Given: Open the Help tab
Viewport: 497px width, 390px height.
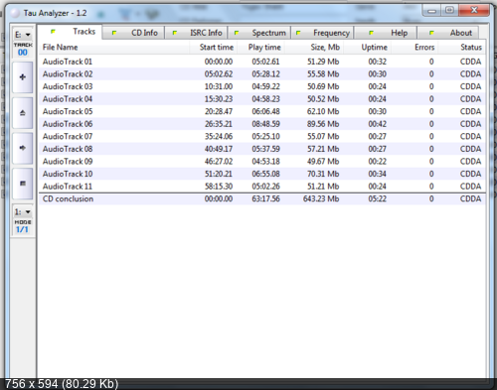Looking at the screenshot, I should point(386,33).
